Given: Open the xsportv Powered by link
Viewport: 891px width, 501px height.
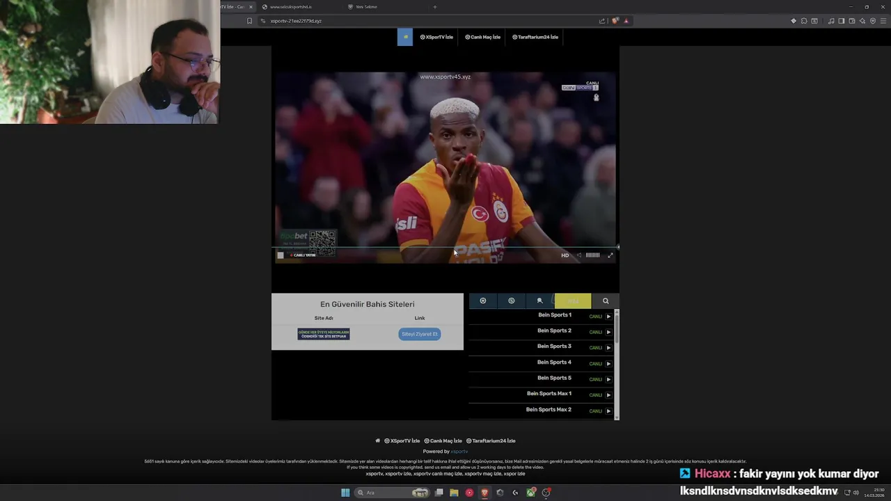Looking at the screenshot, I should coord(459,452).
